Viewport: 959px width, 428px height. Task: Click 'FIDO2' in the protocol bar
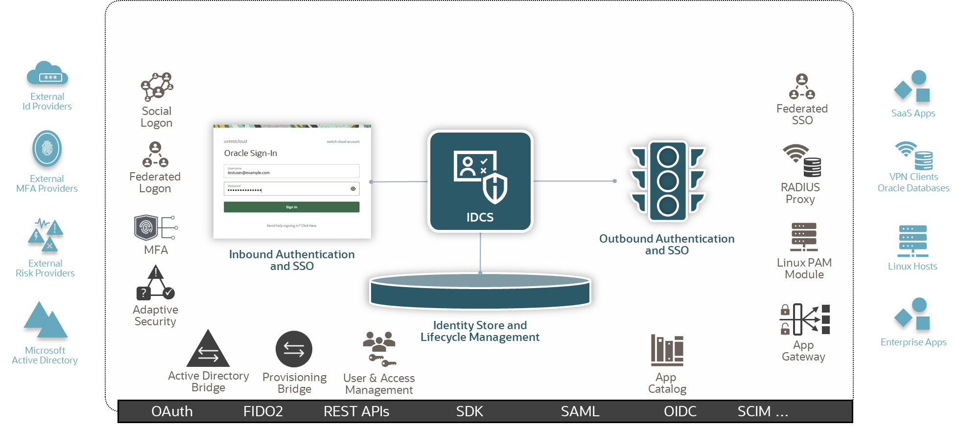pyautogui.click(x=263, y=411)
